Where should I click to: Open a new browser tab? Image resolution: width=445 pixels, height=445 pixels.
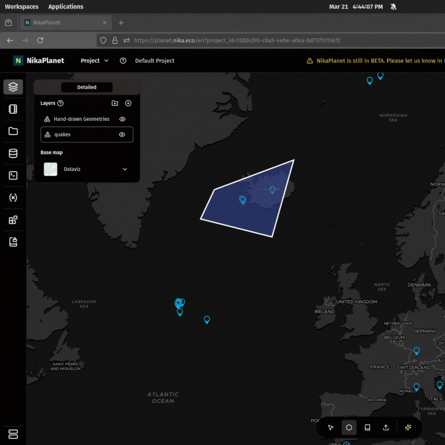pos(121,23)
